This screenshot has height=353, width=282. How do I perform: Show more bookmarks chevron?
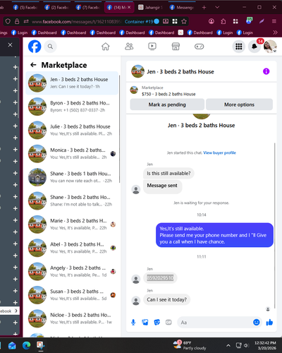[x=275, y=32]
